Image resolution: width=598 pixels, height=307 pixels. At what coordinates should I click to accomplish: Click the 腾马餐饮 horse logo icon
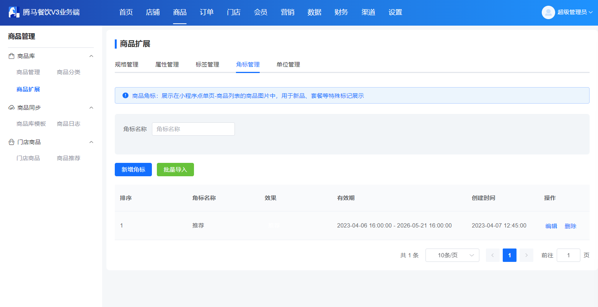[14, 12]
